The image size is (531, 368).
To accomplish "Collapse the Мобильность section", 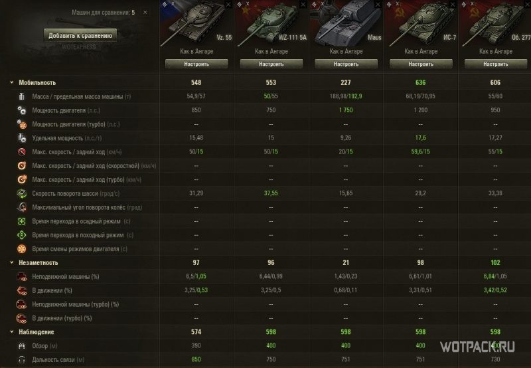I will (12, 82).
